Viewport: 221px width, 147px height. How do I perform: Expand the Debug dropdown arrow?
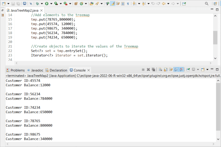coord(42,4)
